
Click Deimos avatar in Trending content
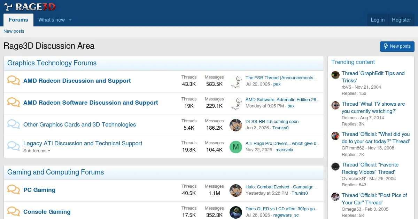click(335, 105)
